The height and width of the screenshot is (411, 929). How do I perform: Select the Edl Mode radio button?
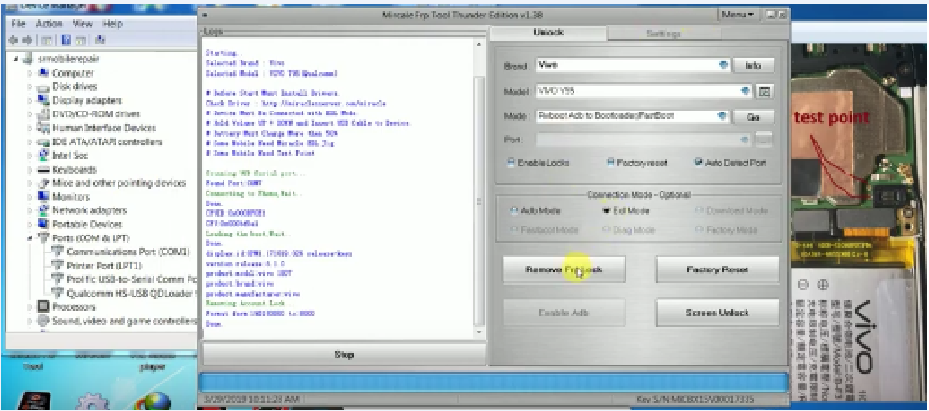[x=606, y=211]
